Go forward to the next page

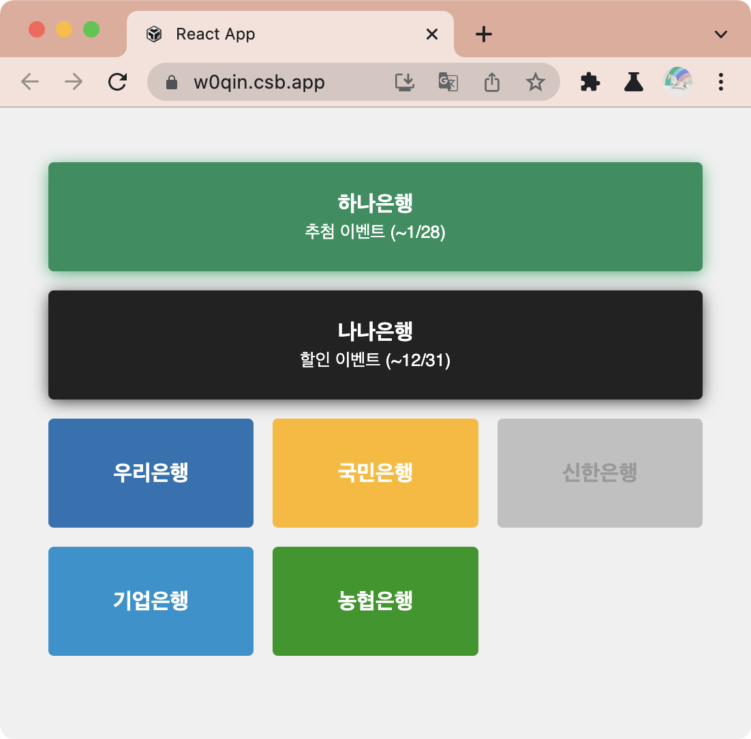74,82
